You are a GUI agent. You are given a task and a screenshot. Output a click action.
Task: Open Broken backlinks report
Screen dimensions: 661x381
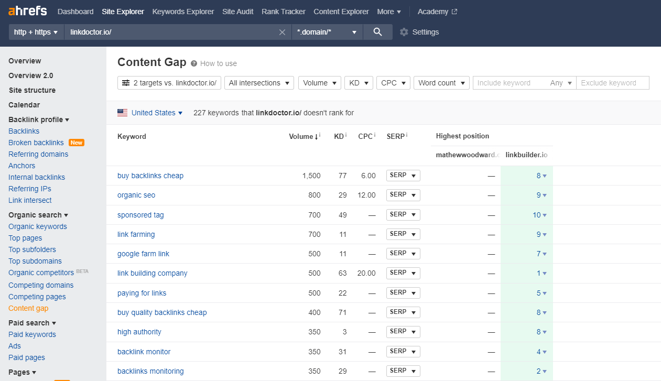tap(36, 143)
